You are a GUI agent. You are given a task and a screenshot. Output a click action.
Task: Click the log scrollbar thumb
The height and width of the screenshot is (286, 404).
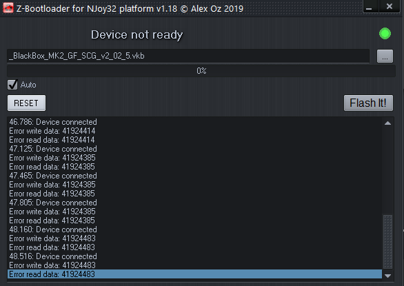387,242
